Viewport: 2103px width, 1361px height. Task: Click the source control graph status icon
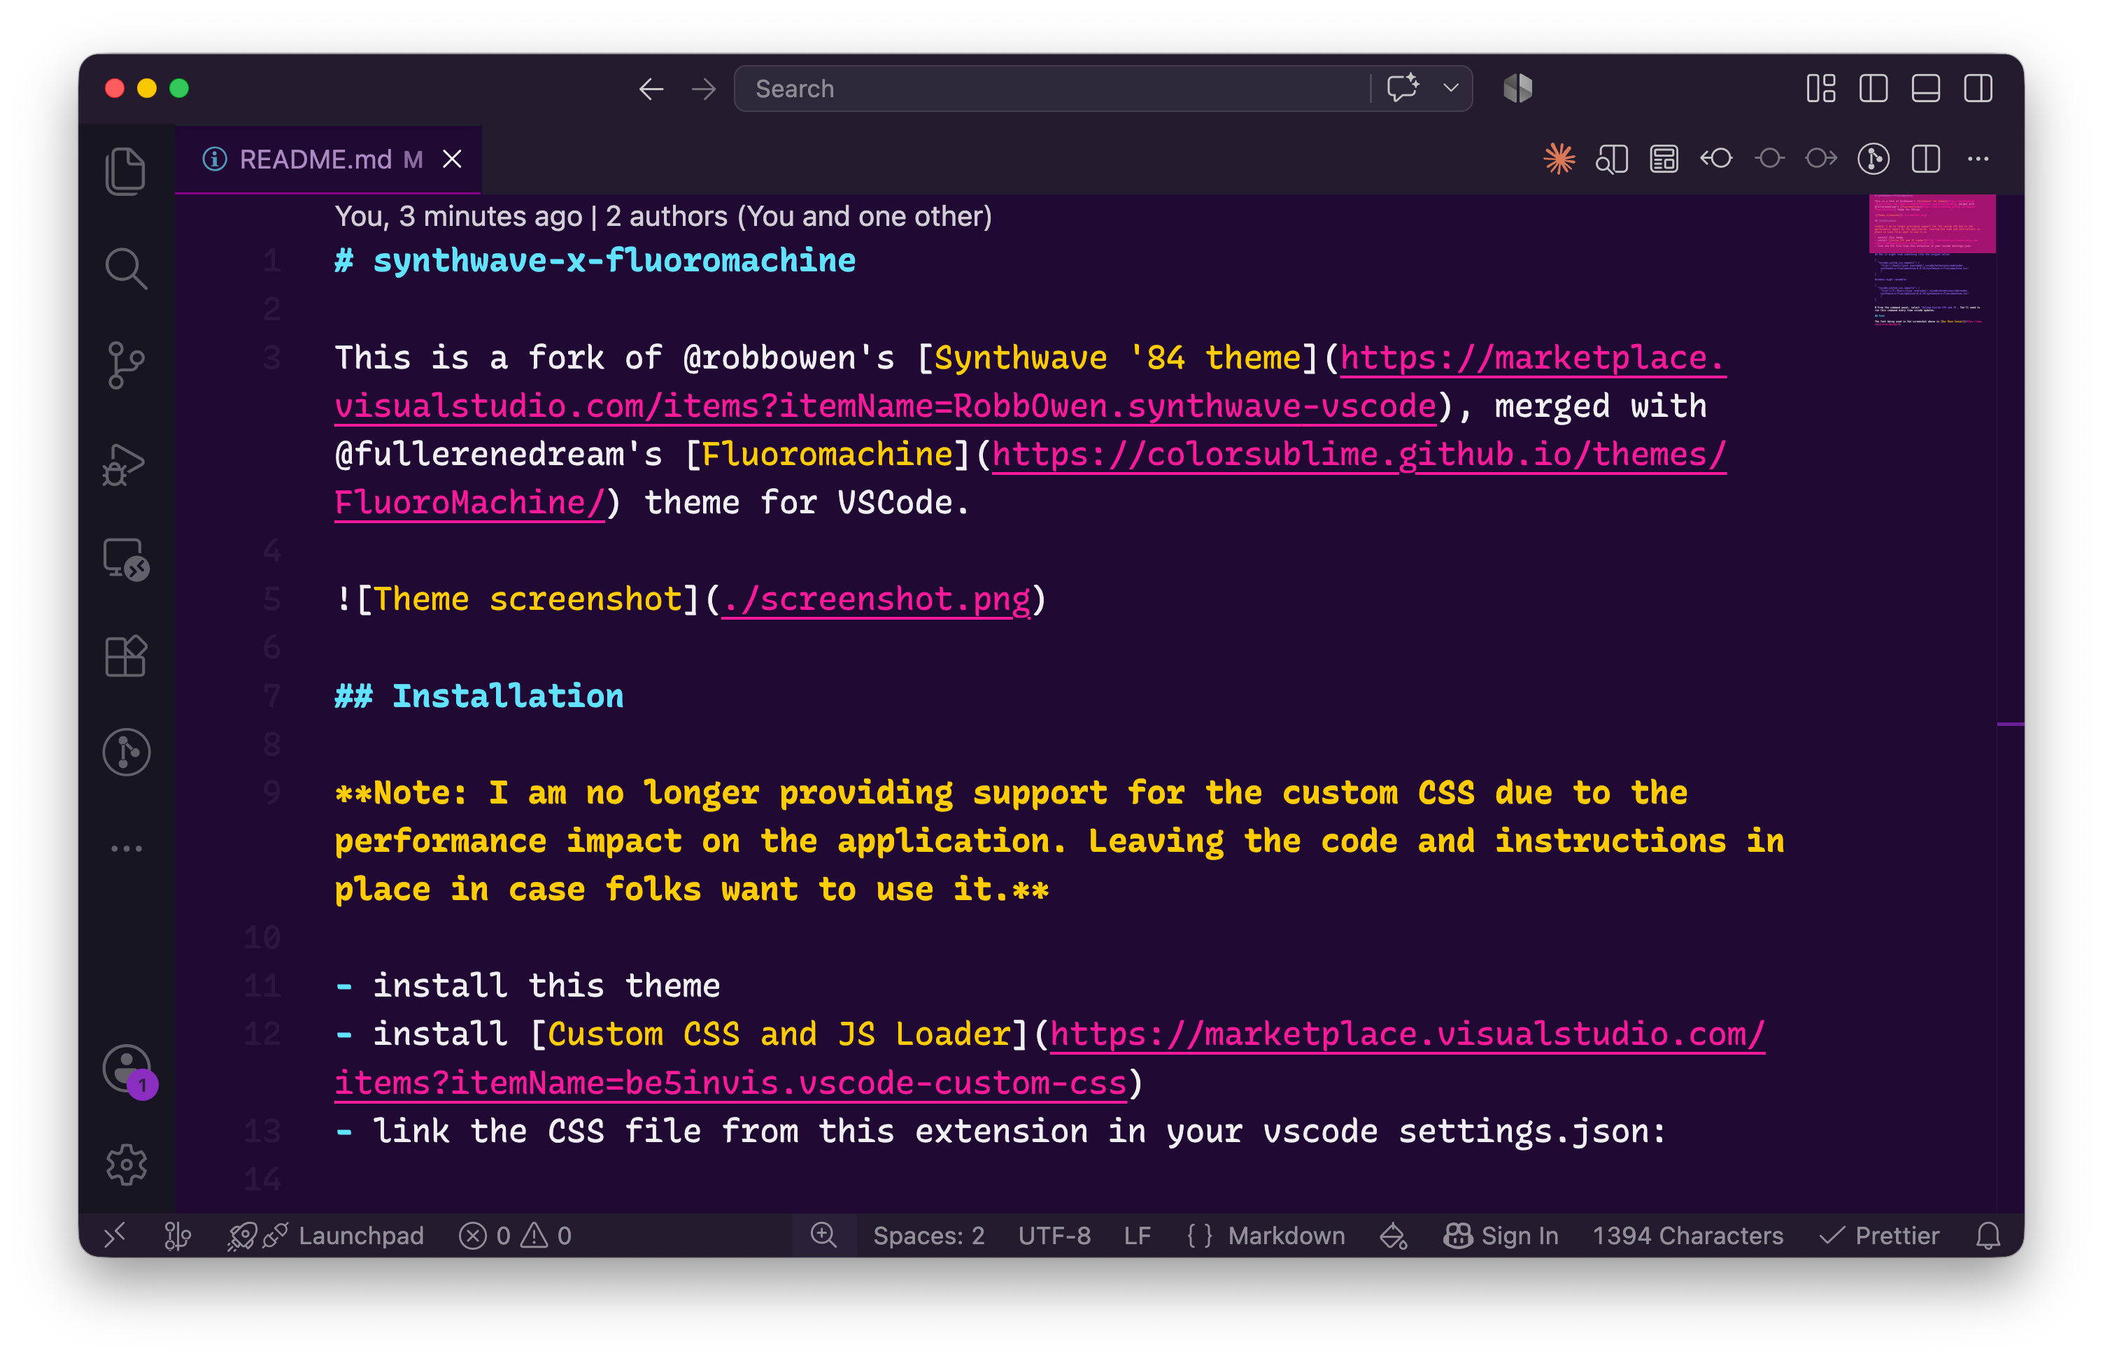coord(178,1236)
